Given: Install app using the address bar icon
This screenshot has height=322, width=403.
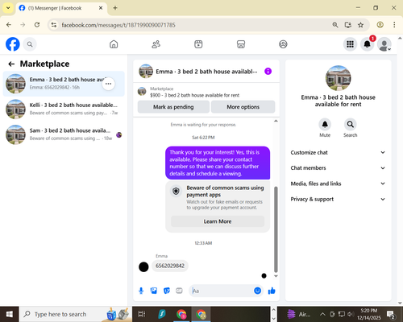Looking at the screenshot, I should pyautogui.click(x=348, y=25).
